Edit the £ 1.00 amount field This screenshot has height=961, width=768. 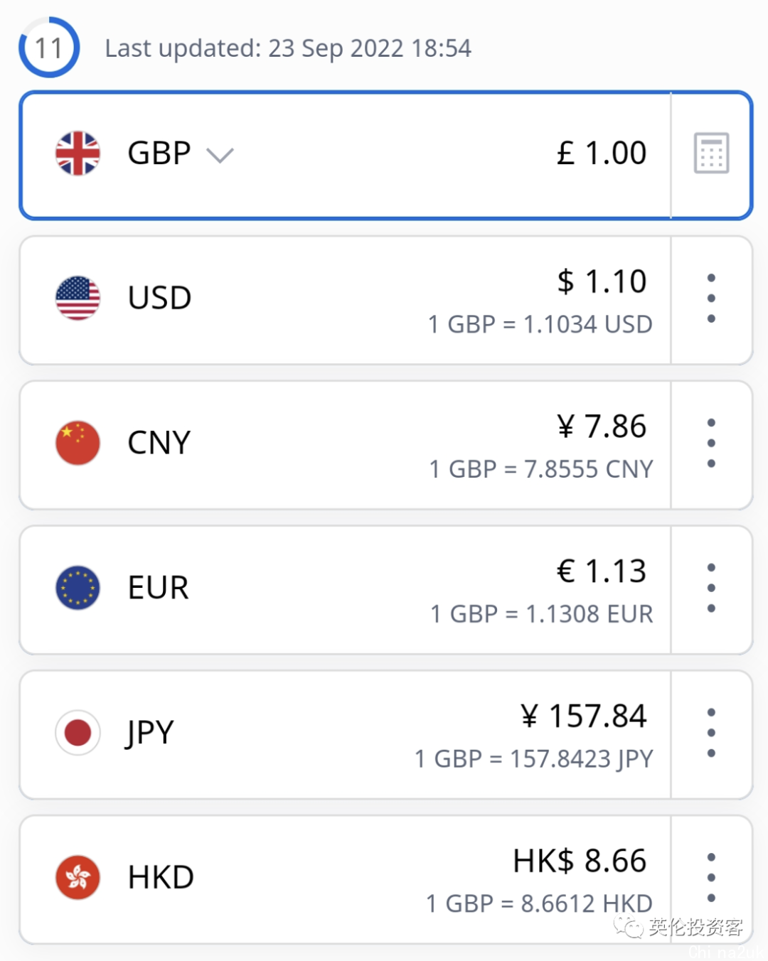pyautogui.click(x=602, y=154)
